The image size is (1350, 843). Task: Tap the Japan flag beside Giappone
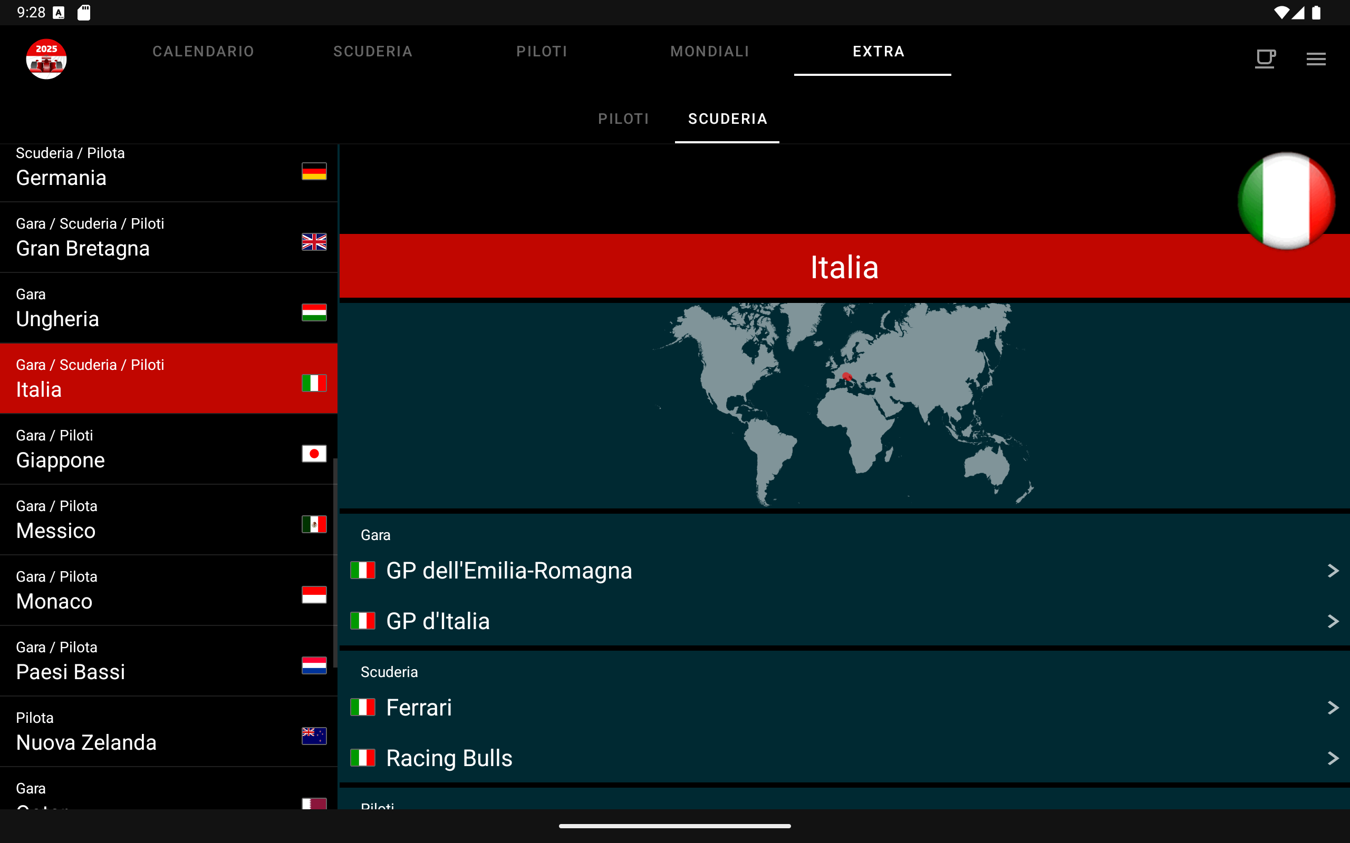pos(314,454)
